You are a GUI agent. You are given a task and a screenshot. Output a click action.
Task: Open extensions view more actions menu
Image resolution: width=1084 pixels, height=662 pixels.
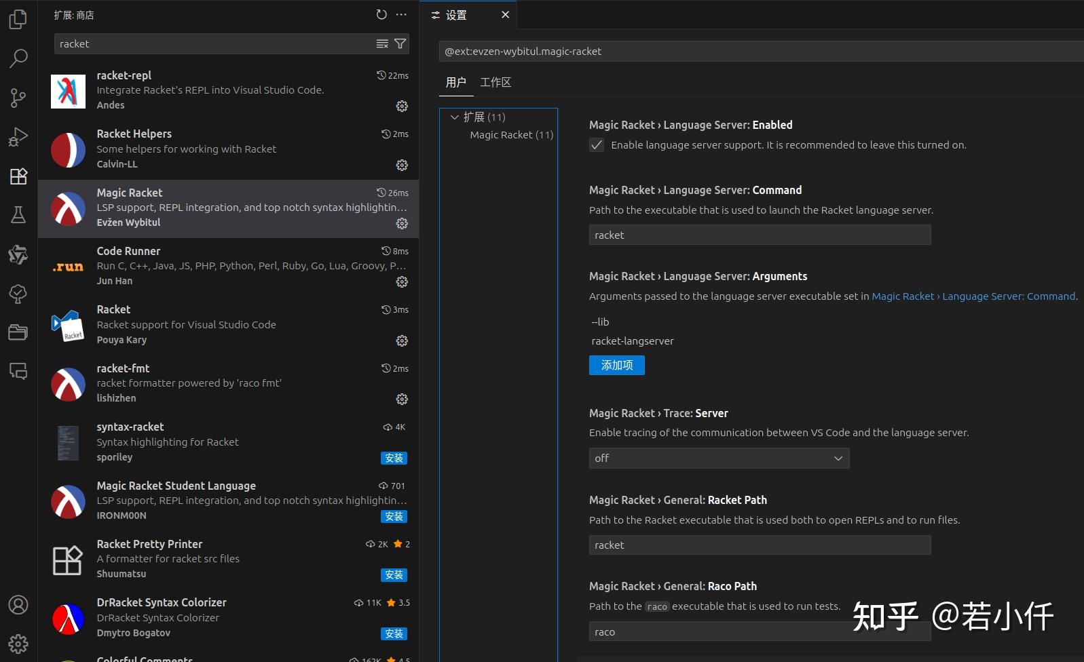point(402,15)
